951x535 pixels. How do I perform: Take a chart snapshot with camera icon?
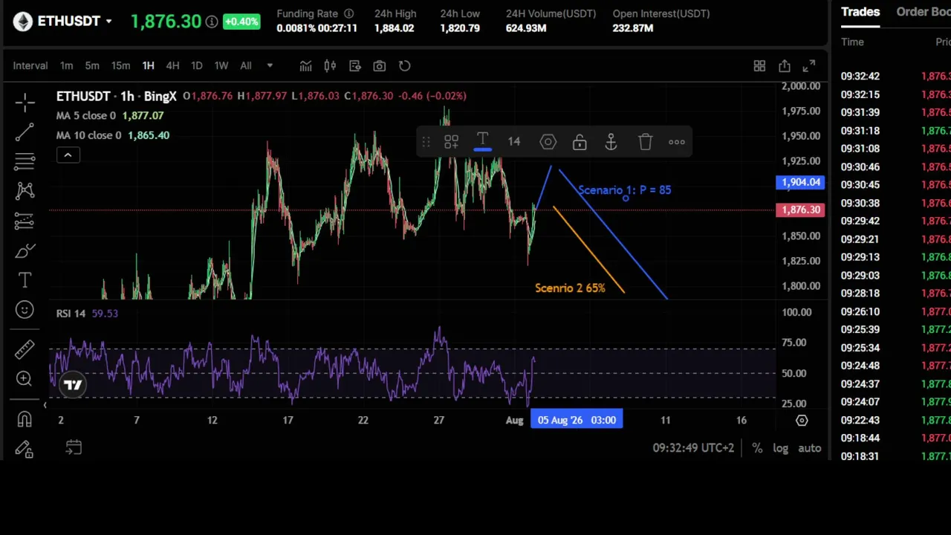point(380,66)
